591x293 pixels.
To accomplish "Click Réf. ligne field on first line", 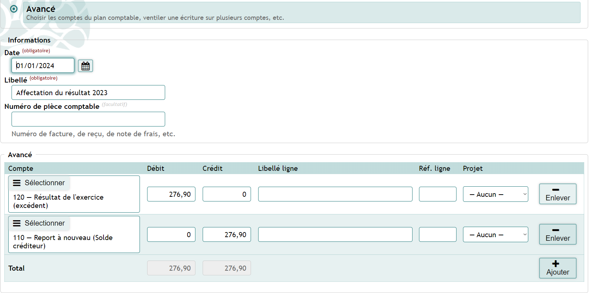I will point(437,194).
